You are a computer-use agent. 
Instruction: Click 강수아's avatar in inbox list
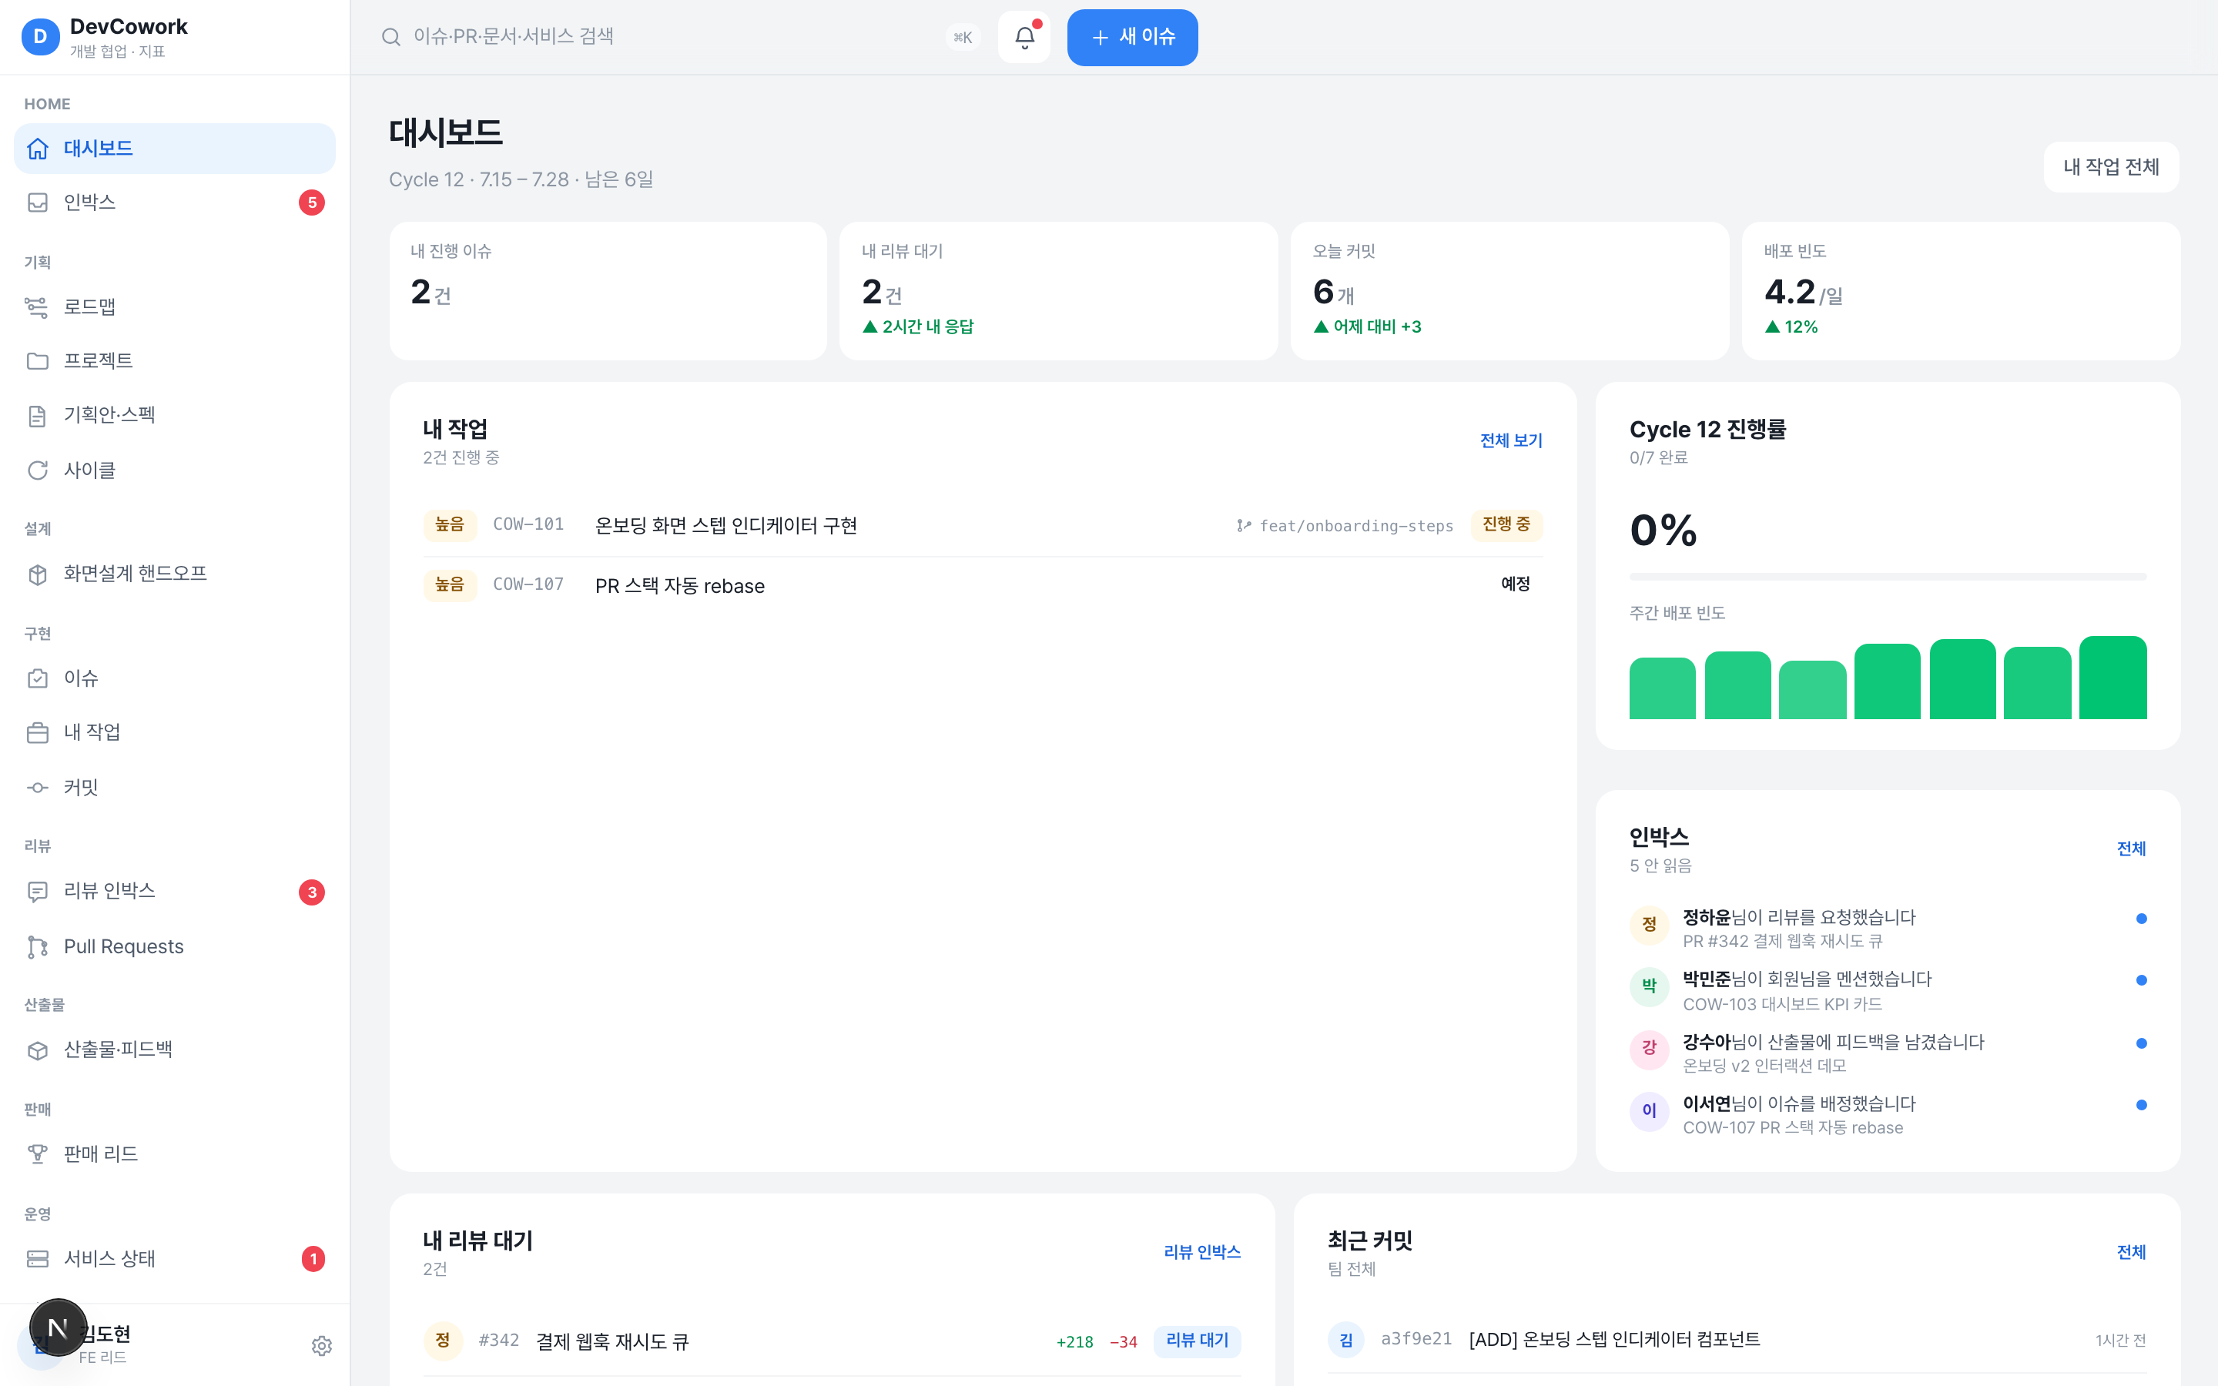pyautogui.click(x=1649, y=1048)
